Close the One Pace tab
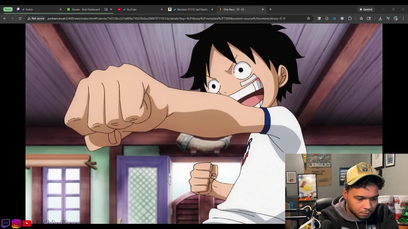Screen dimensions: 408x229 tap(263, 9)
